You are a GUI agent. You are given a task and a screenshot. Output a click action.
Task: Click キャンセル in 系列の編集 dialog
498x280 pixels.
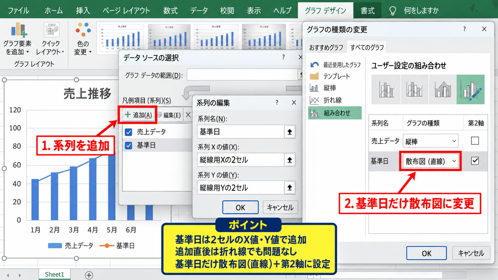click(x=280, y=207)
